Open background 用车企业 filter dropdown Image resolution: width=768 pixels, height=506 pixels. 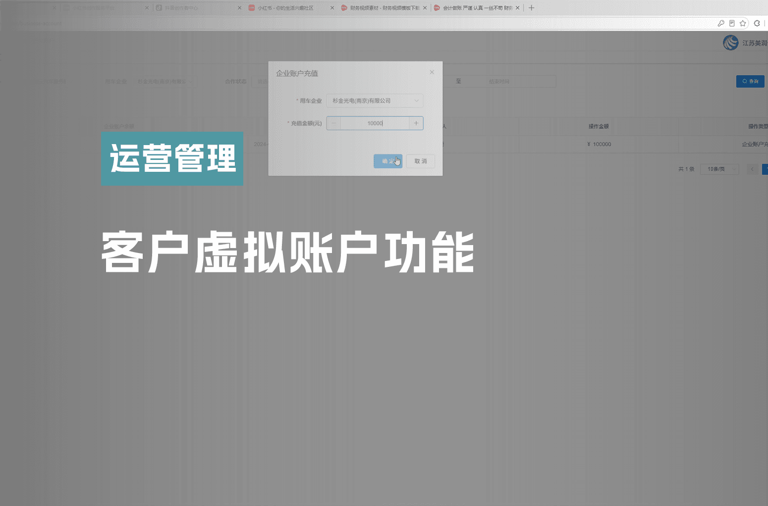[x=165, y=82]
